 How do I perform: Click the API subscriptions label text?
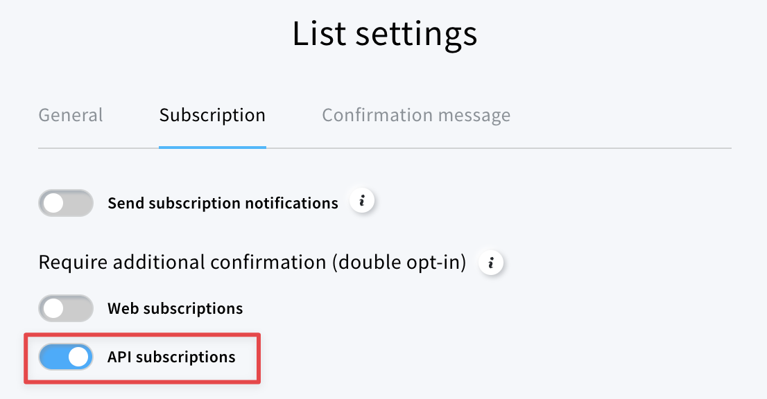coord(171,357)
